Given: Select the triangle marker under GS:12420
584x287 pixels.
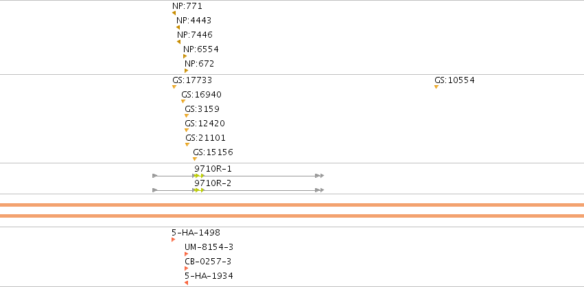Looking at the screenshot, I should pyautogui.click(x=187, y=130).
